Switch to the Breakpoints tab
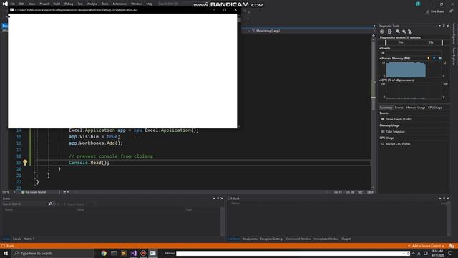458x258 pixels. point(250,239)
